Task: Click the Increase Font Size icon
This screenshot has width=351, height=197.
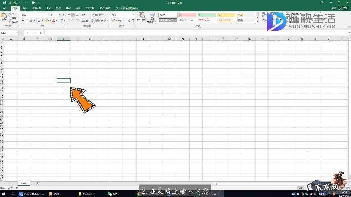Action: [x=59, y=15]
